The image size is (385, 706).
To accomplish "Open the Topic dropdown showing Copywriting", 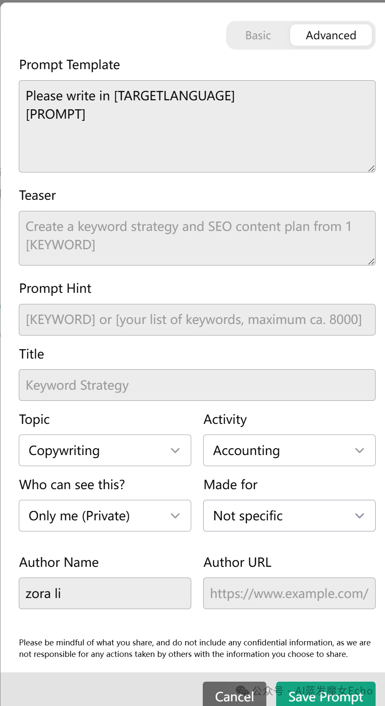I will tap(105, 450).
